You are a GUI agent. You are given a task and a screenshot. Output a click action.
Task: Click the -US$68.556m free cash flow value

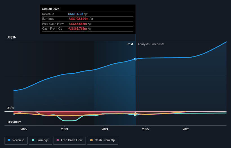click(77, 24)
